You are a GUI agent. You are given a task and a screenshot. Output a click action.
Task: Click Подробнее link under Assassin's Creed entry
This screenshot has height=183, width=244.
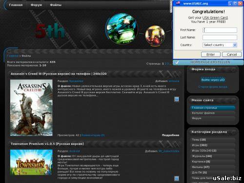(170, 135)
